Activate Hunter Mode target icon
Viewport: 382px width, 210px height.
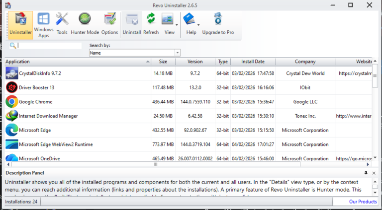click(x=85, y=19)
